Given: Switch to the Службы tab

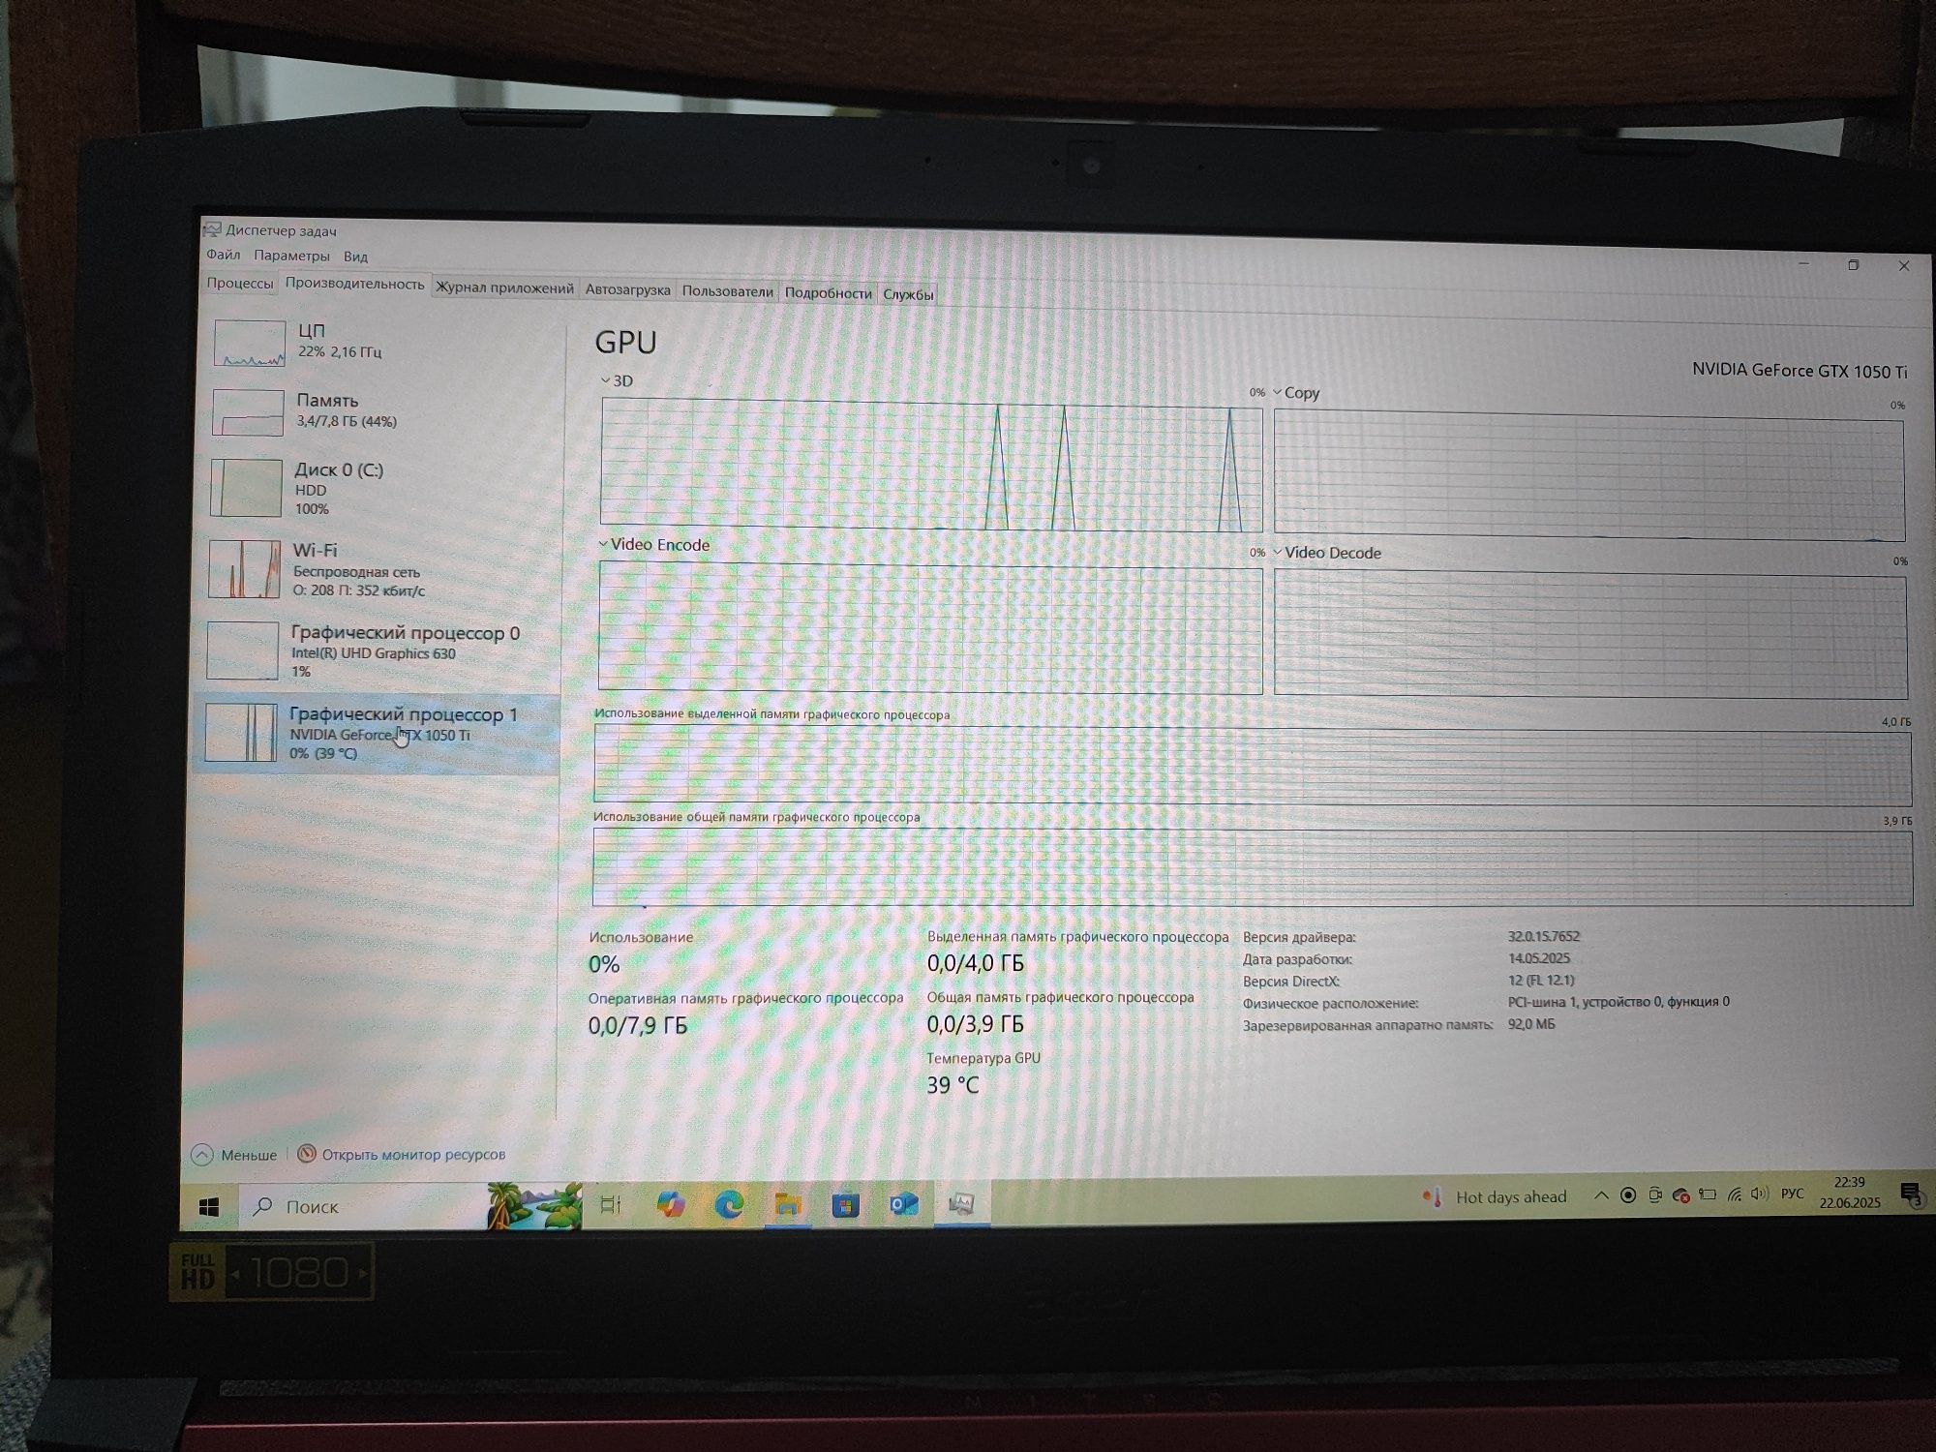Looking at the screenshot, I should pos(908,295).
